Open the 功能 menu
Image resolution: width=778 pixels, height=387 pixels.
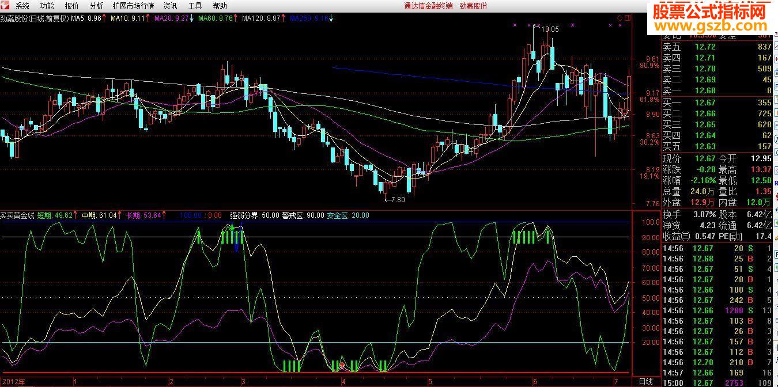pyautogui.click(x=47, y=6)
